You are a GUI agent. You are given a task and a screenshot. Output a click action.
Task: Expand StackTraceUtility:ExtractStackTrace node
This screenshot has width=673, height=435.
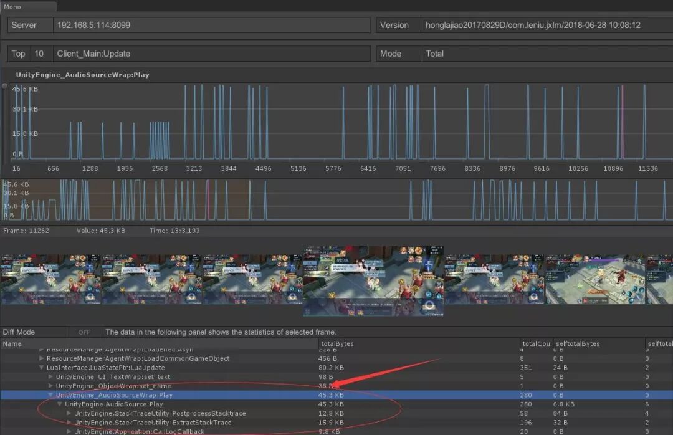coord(69,423)
